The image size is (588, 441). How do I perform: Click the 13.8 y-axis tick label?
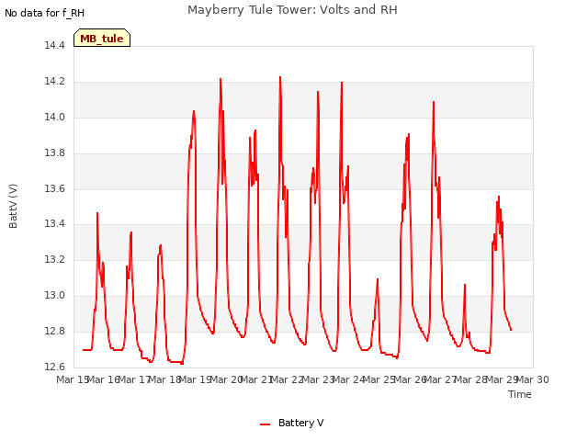point(55,153)
